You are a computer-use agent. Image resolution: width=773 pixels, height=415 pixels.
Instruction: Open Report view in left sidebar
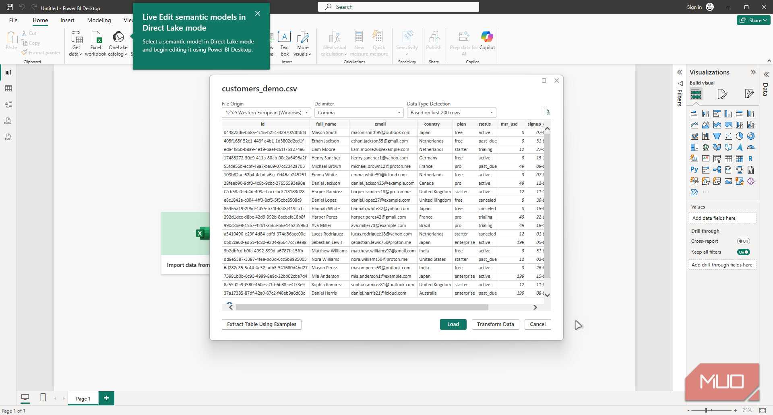pos(8,72)
